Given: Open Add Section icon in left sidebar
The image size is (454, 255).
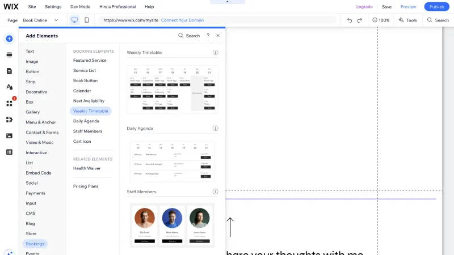Looking at the screenshot, I should click(x=9, y=54).
